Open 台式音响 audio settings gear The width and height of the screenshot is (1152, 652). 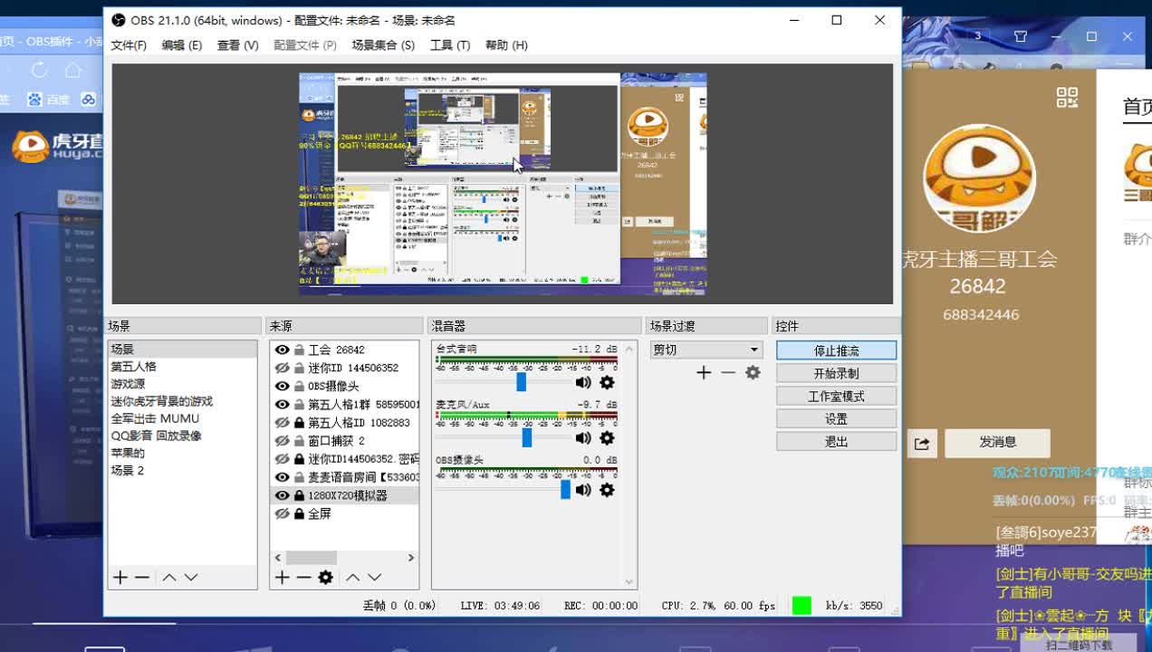(x=606, y=381)
